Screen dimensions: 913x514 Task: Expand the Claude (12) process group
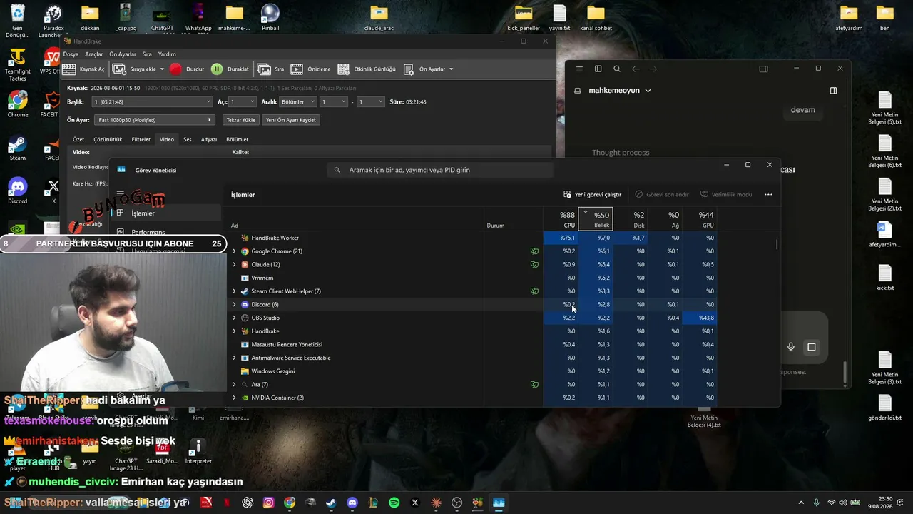click(234, 265)
